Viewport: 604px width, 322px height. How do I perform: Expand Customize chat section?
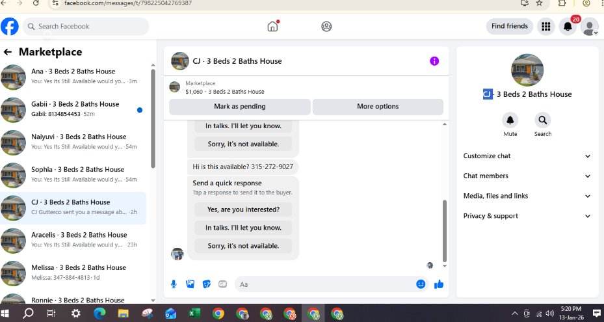[x=527, y=155]
